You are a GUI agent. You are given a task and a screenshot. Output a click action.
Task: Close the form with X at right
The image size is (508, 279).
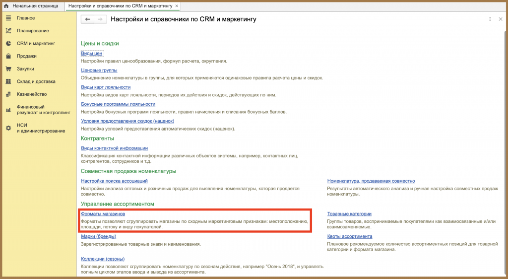[x=500, y=19]
